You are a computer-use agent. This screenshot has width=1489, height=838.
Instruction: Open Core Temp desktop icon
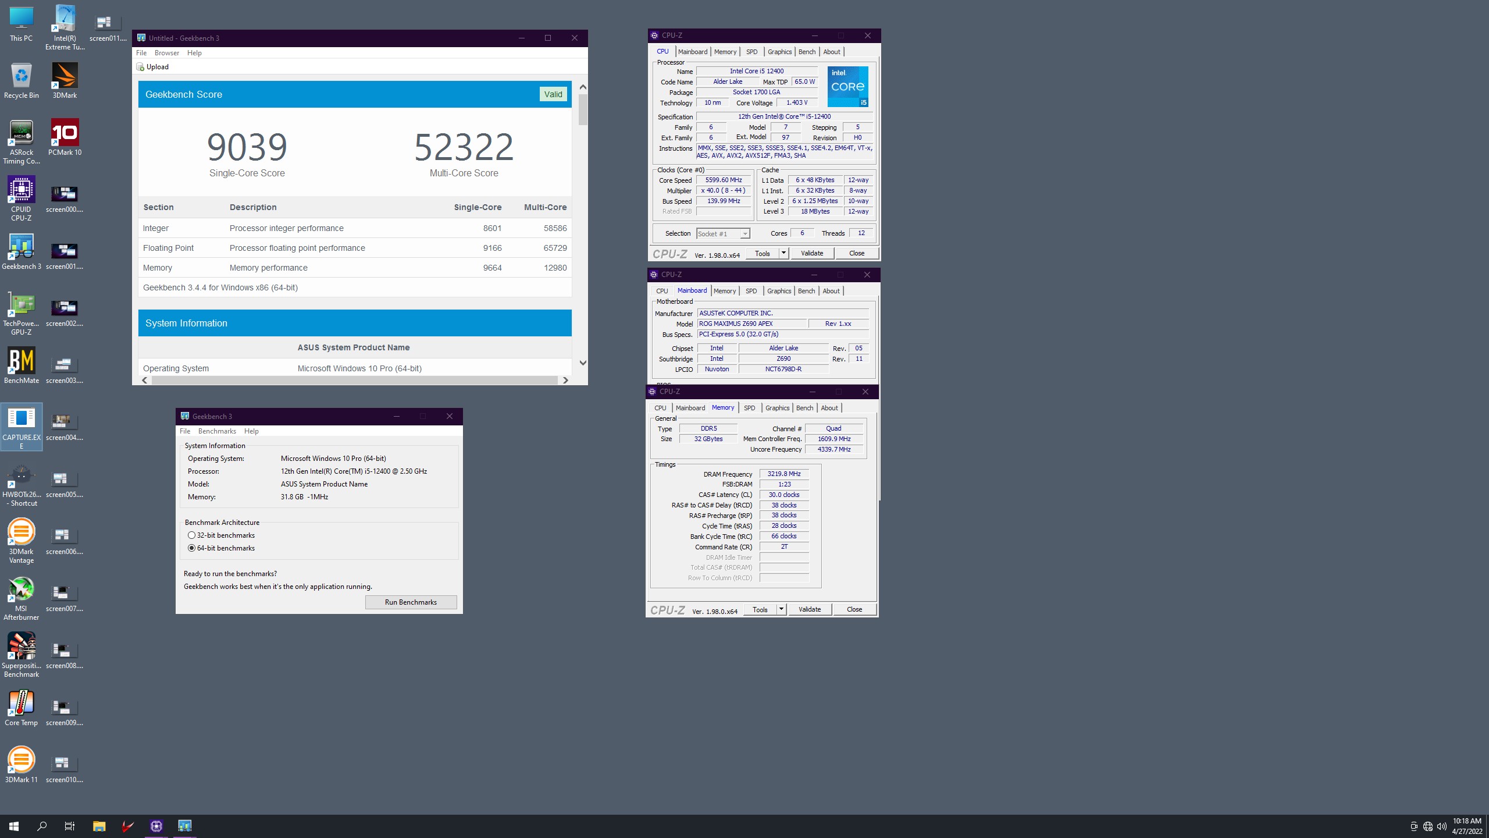(22, 708)
